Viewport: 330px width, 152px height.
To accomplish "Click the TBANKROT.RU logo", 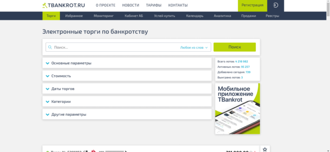I will (64, 5).
